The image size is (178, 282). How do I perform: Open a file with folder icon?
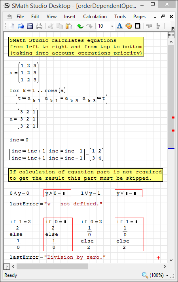tap(21, 26)
